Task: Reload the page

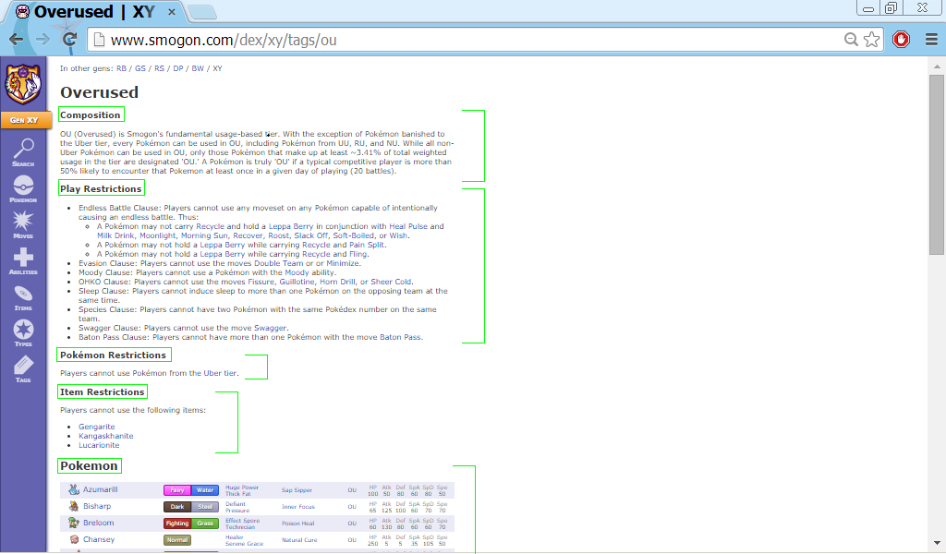Action: coord(70,40)
